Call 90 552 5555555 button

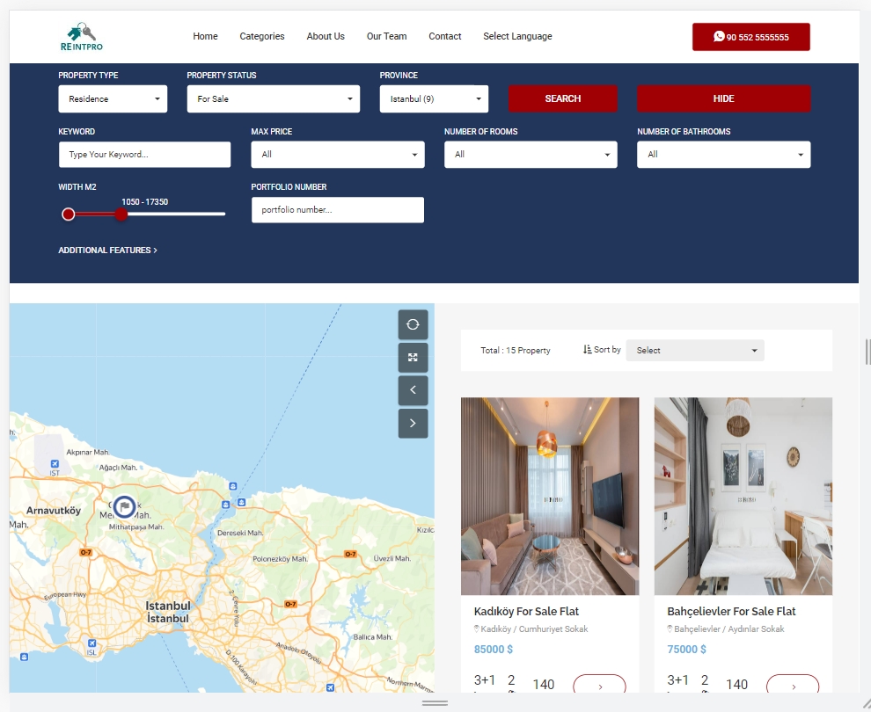(x=751, y=37)
